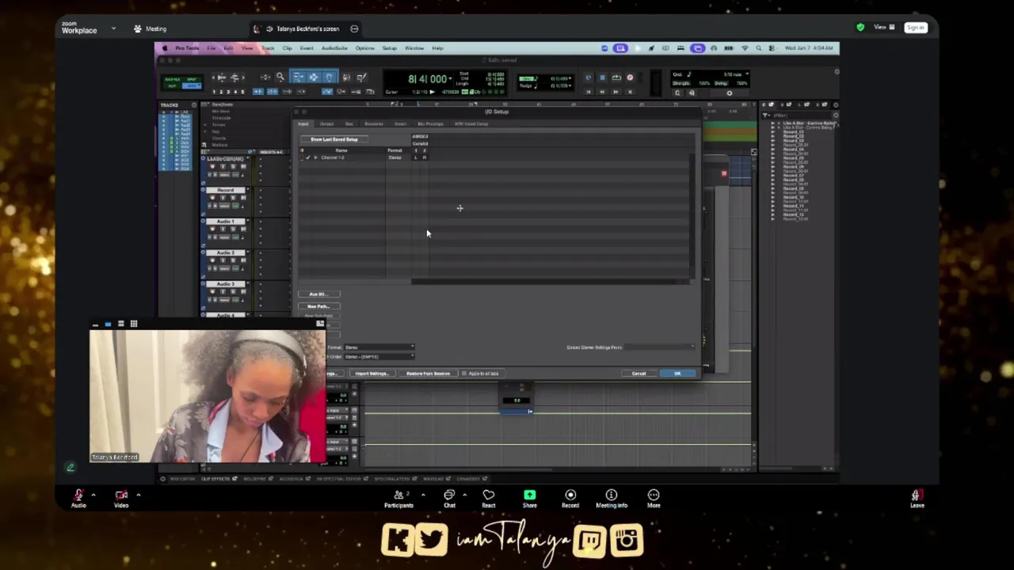Screen dimensions: 1014x570
Task: Switch video thumbnail to grid view icon
Action: [134, 324]
